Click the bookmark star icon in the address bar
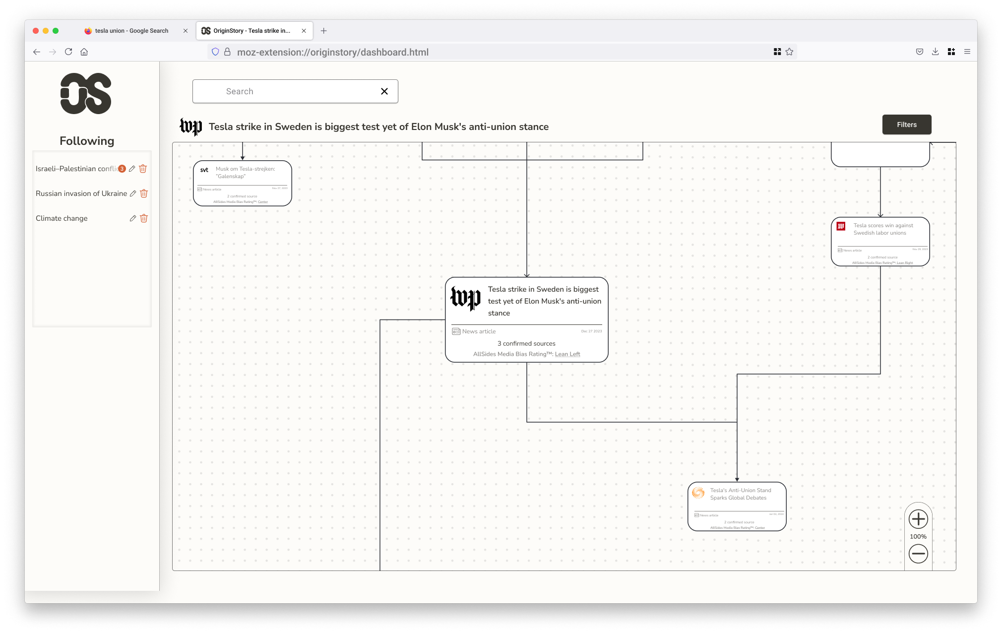The height and width of the screenshot is (633, 1002). click(x=789, y=52)
